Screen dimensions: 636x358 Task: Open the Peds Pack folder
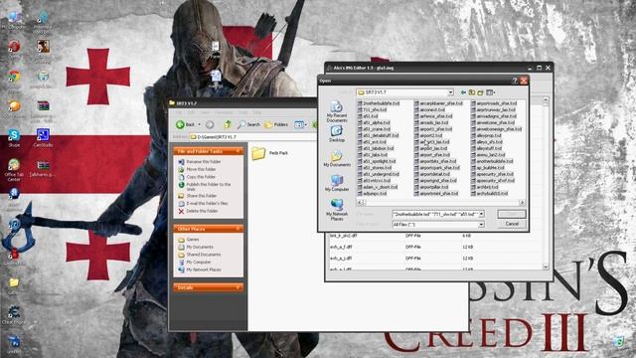click(x=269, y=153)
